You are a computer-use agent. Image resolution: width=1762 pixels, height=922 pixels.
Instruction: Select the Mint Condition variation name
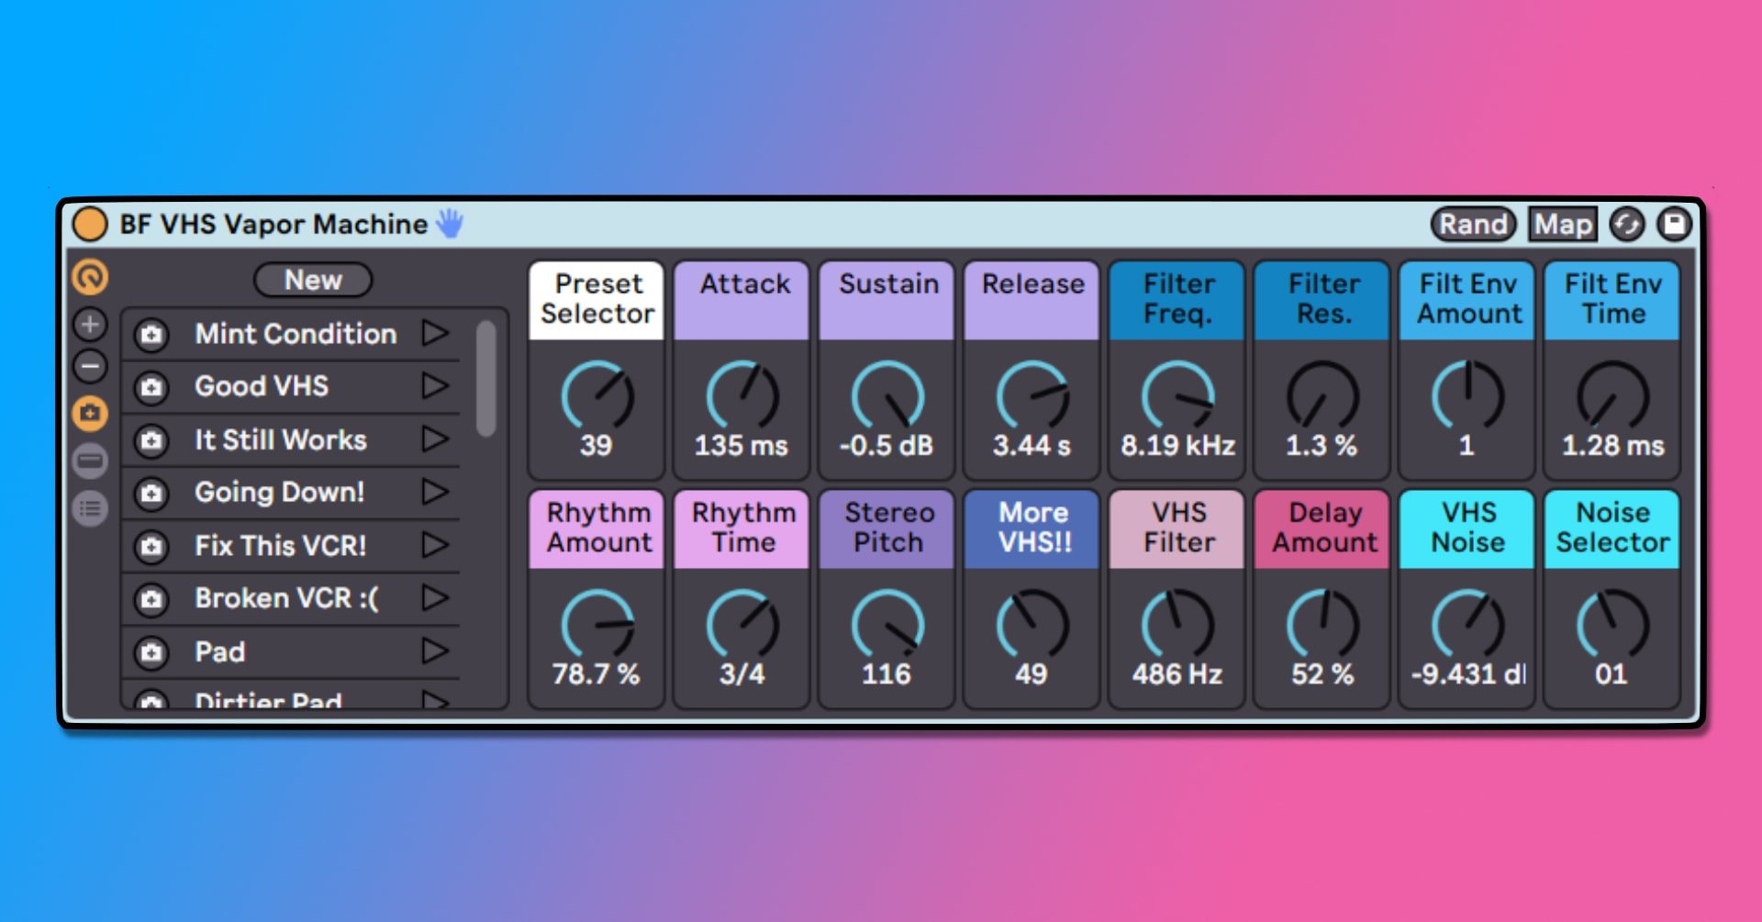coord(296,334)
